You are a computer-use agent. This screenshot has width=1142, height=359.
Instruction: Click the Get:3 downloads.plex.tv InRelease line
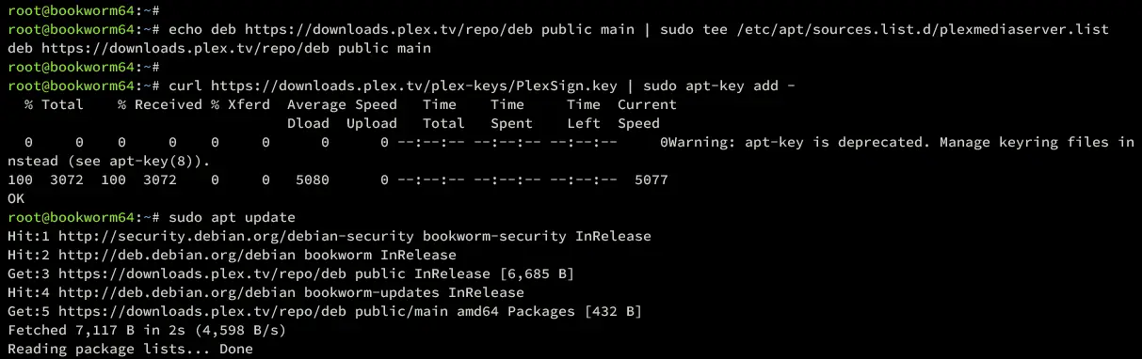click(x=290, y=274)
